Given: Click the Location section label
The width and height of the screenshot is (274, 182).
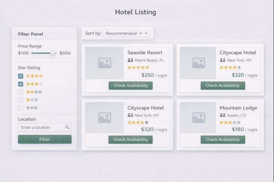Looking at the screenshot, I should pyautogui.click(x=27, y=119).
